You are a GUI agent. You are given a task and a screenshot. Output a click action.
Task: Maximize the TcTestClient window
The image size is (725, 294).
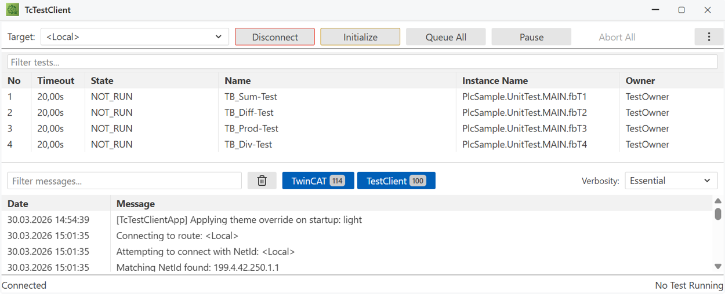click(x=681, y=10)
